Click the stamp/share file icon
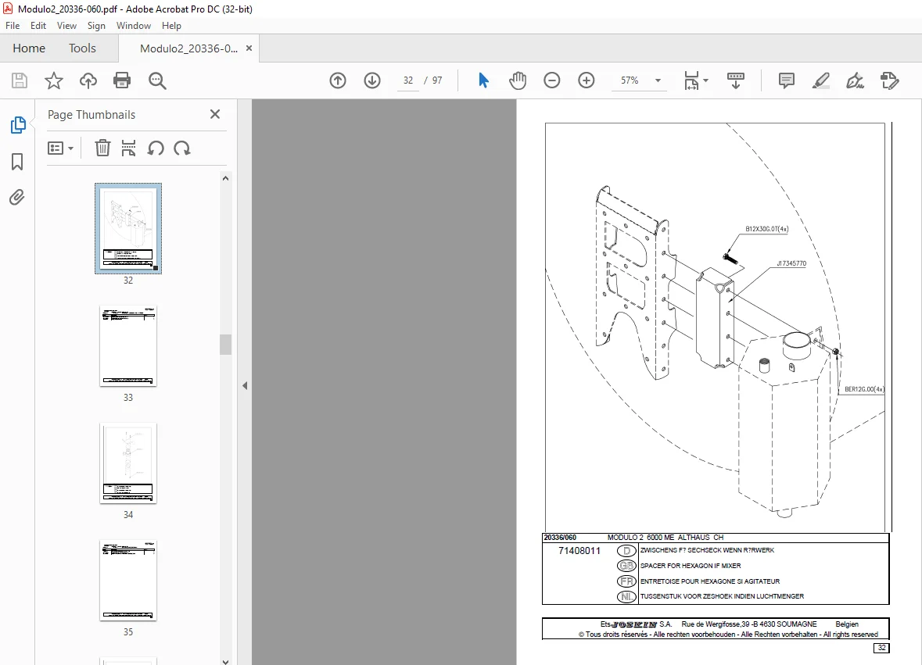The height and width of the screenshot is (665, 922). coord(890,80)
